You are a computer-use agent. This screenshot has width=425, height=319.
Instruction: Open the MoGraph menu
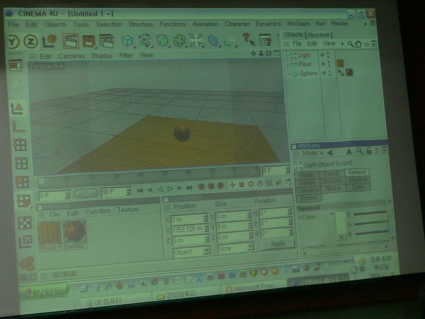299,23
